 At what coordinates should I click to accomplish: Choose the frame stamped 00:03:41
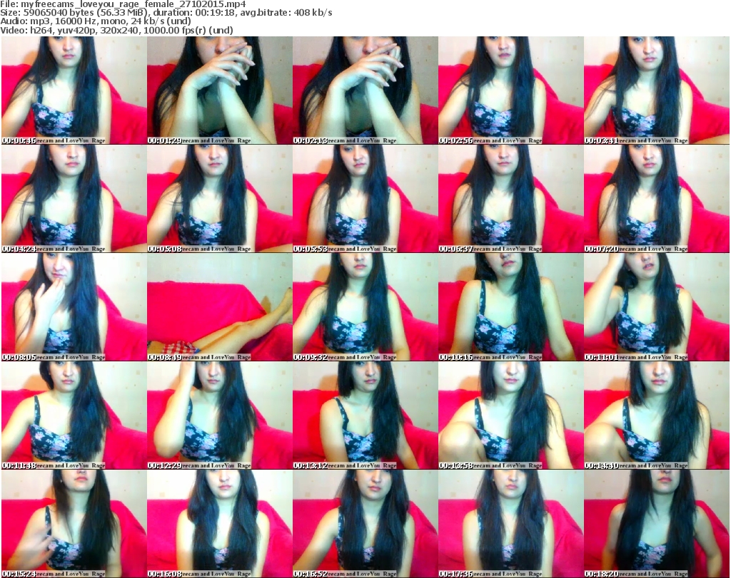coord(657,91)
